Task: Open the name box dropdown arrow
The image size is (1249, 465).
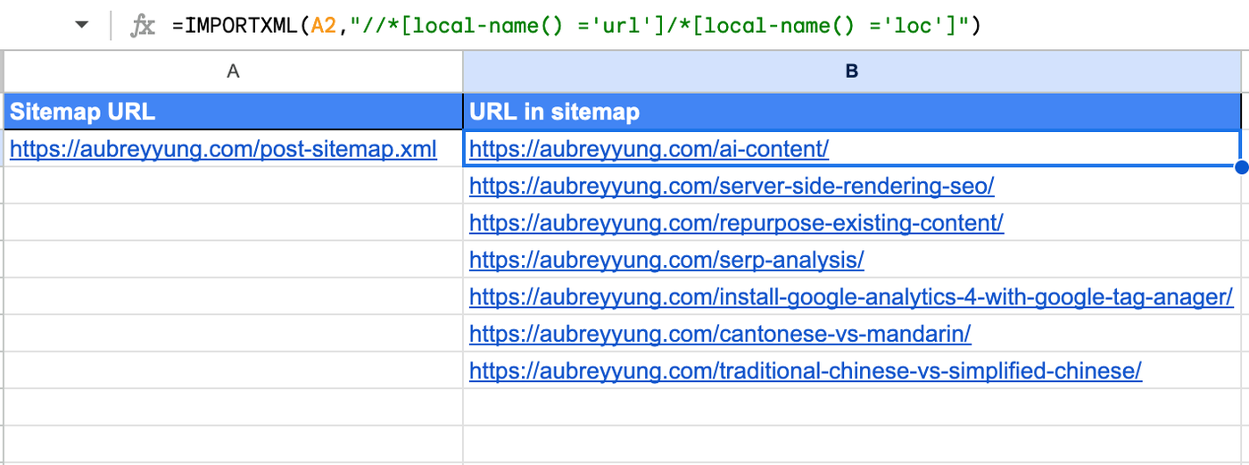Action: coord(82,26)
